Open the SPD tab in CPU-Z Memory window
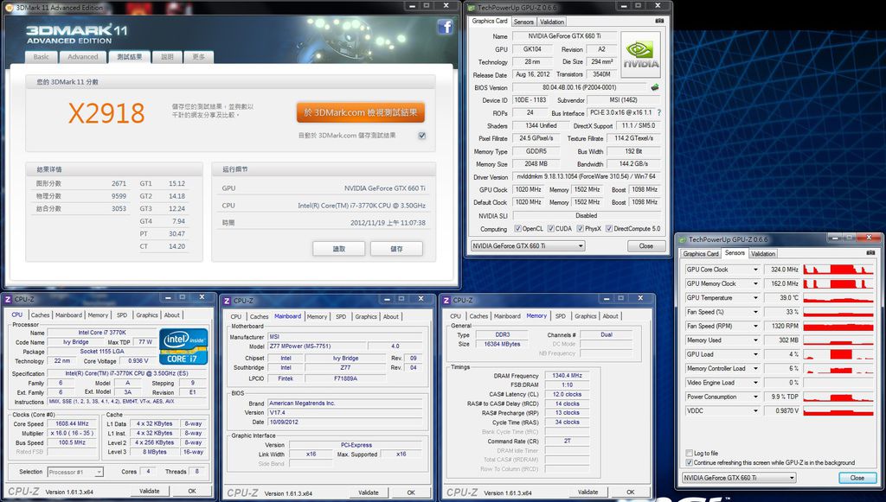The image size is (886, 502). pyautogui.click(x=560, y=316)
